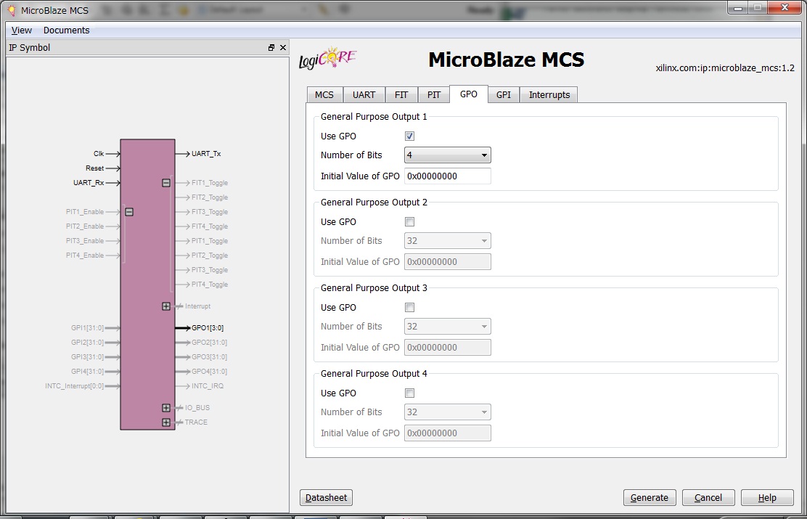The image size is (807, 519).
Task: Switch to the MCS tab
Action: click(x=324, y=95)
